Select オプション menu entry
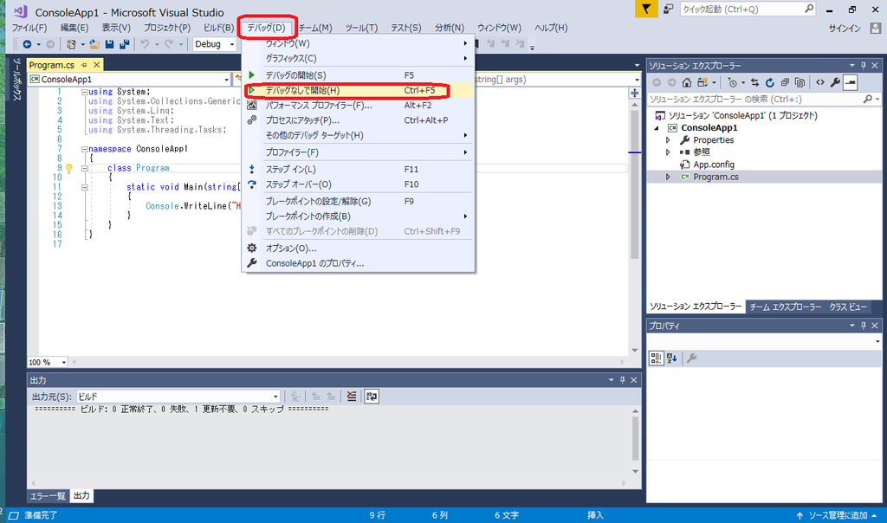 [358, 249]
